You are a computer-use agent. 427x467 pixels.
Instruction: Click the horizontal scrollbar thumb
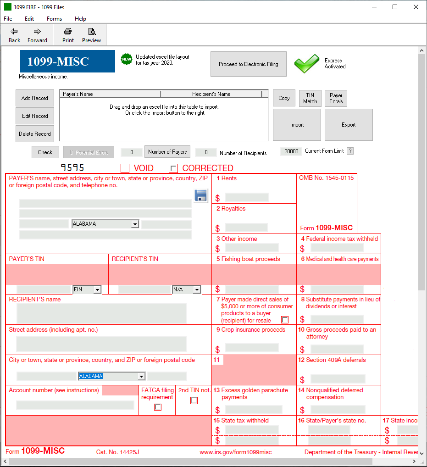191,461
